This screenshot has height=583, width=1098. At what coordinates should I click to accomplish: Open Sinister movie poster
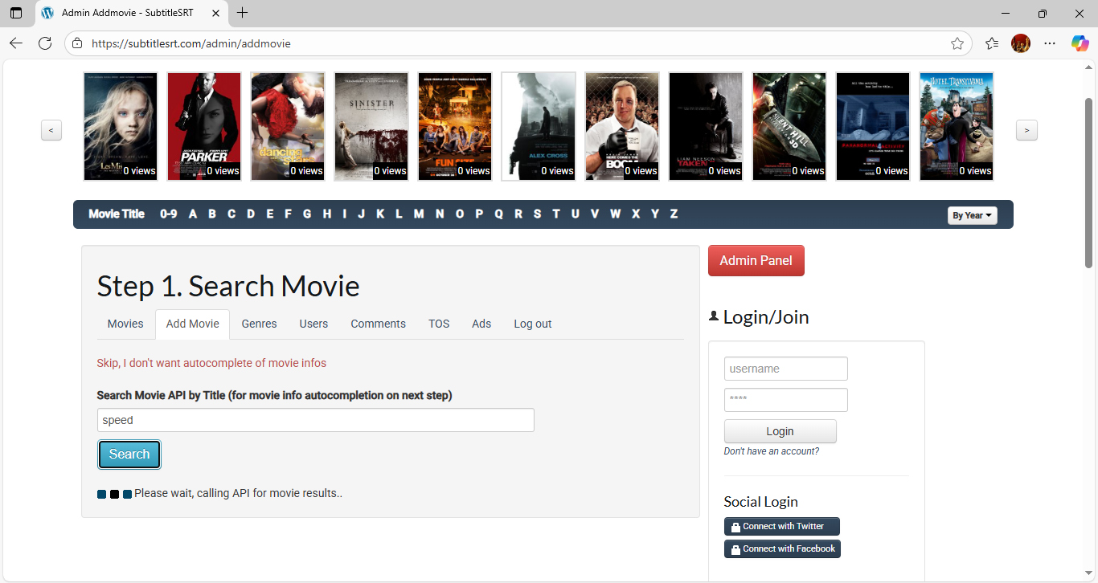[x=371, y=126]
